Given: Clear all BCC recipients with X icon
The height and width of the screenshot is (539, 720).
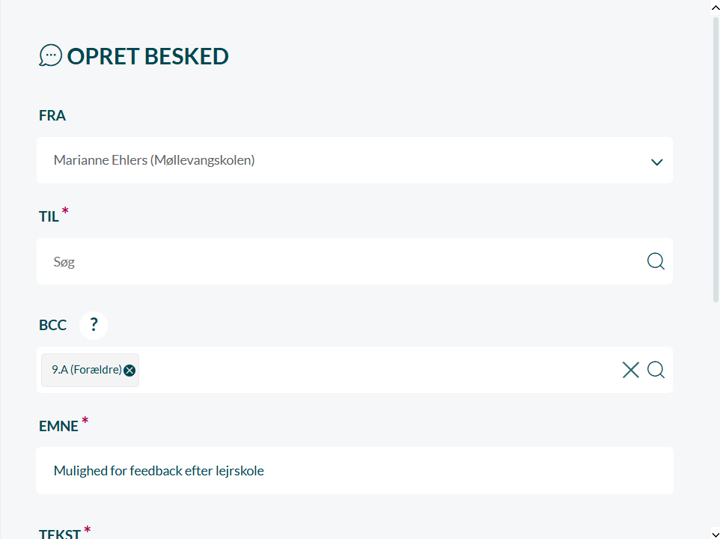Looking at the screenshot, I should pyautogui.click(x=631, y=370).
